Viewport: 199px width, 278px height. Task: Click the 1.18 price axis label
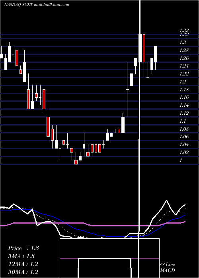(184, 89)
